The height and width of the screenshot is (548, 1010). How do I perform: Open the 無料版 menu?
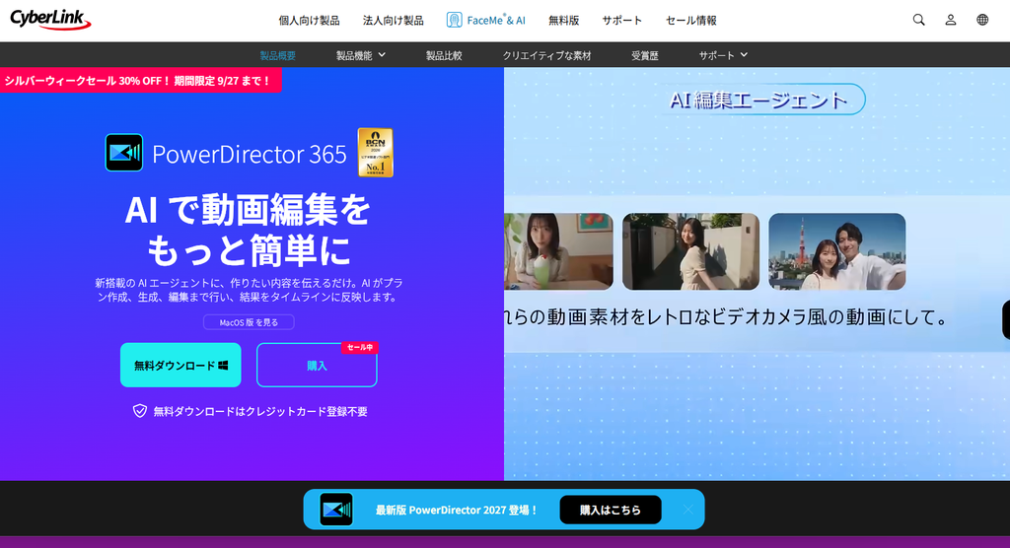point(563,21)
